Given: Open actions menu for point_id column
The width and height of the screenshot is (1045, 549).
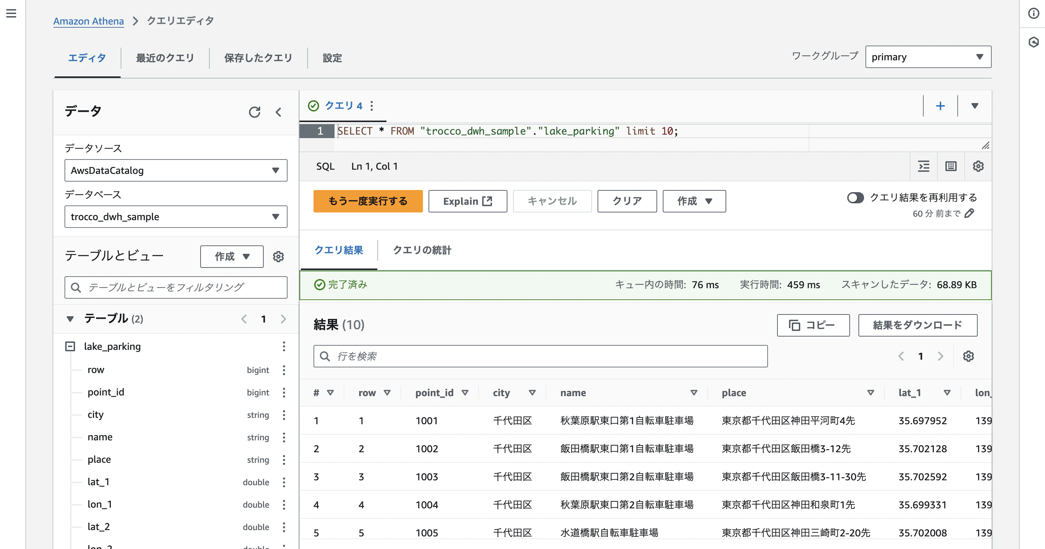Looking at the screenshot, I should pos(284,393).
